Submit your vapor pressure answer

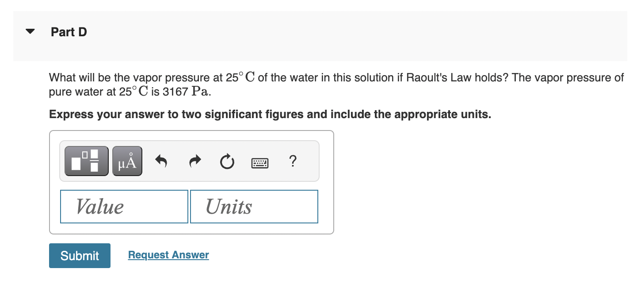(80, 256)
